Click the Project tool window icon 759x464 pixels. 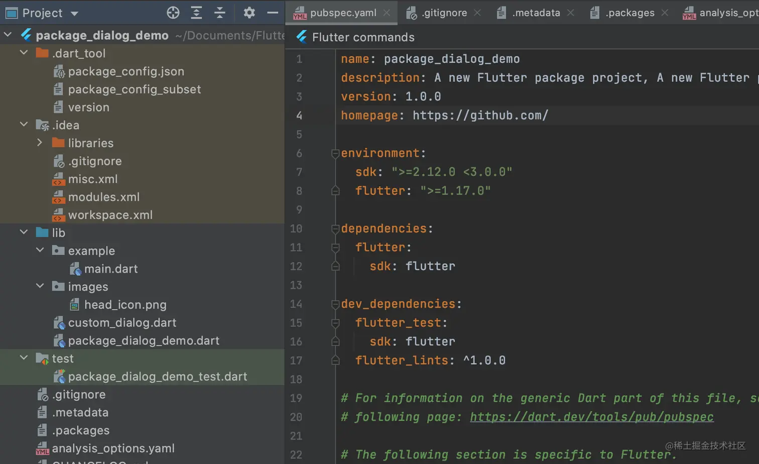pyautogui.click(x=11, y=13)
